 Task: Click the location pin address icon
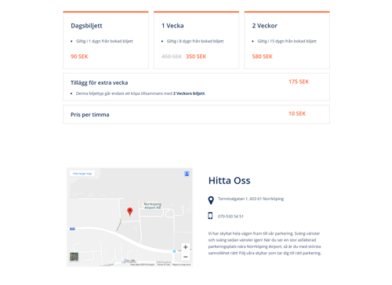point(211,200)
